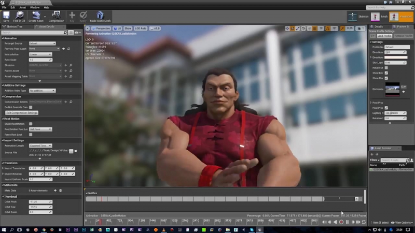Open Animation Length dropdown
Image resolution: width=415 pixels, height=233 pixels.
pos(40,146)
